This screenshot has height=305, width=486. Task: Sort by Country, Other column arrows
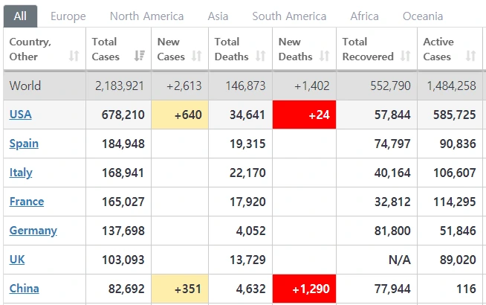tap(74, 56)
